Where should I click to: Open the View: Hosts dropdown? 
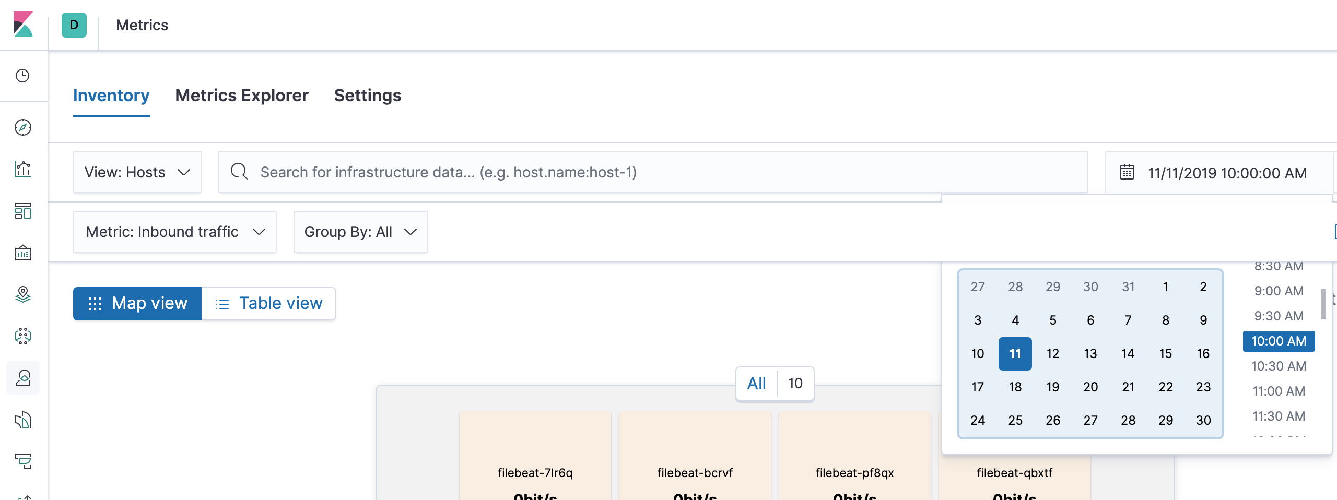click(137, 172)
